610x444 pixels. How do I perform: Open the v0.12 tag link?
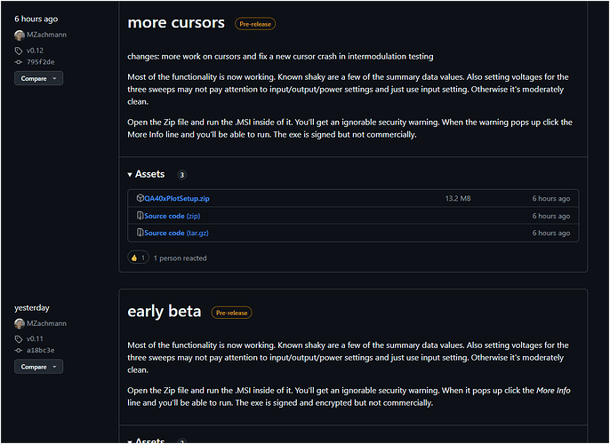pos(35,51)
